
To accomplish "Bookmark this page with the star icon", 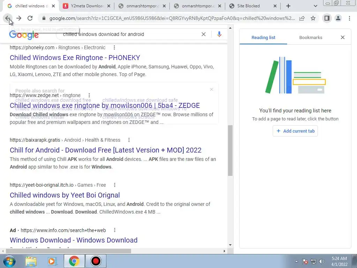I will click(x=313, y=18).
